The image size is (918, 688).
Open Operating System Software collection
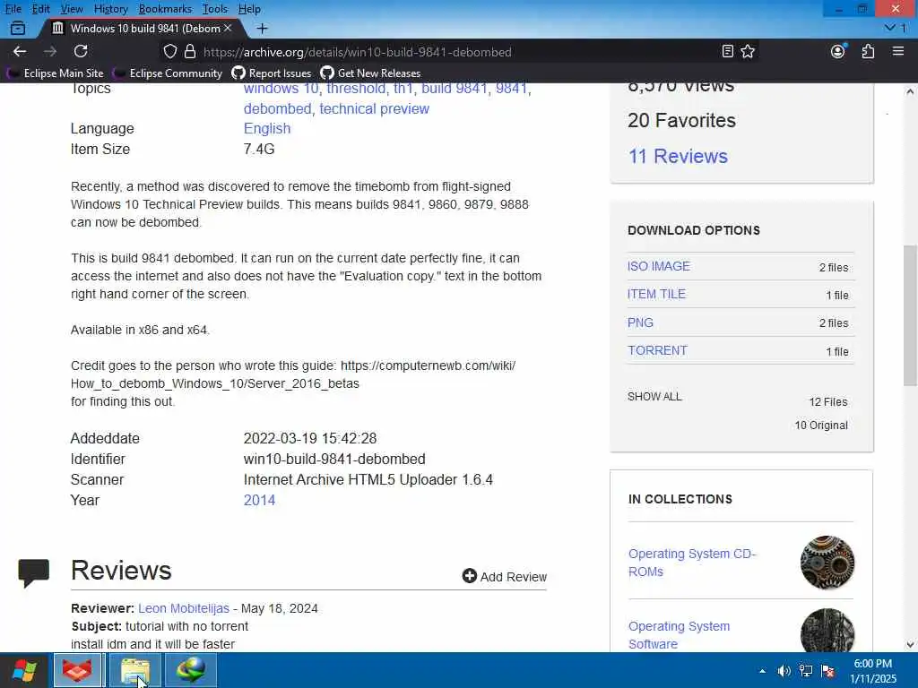tap(680, 635)
